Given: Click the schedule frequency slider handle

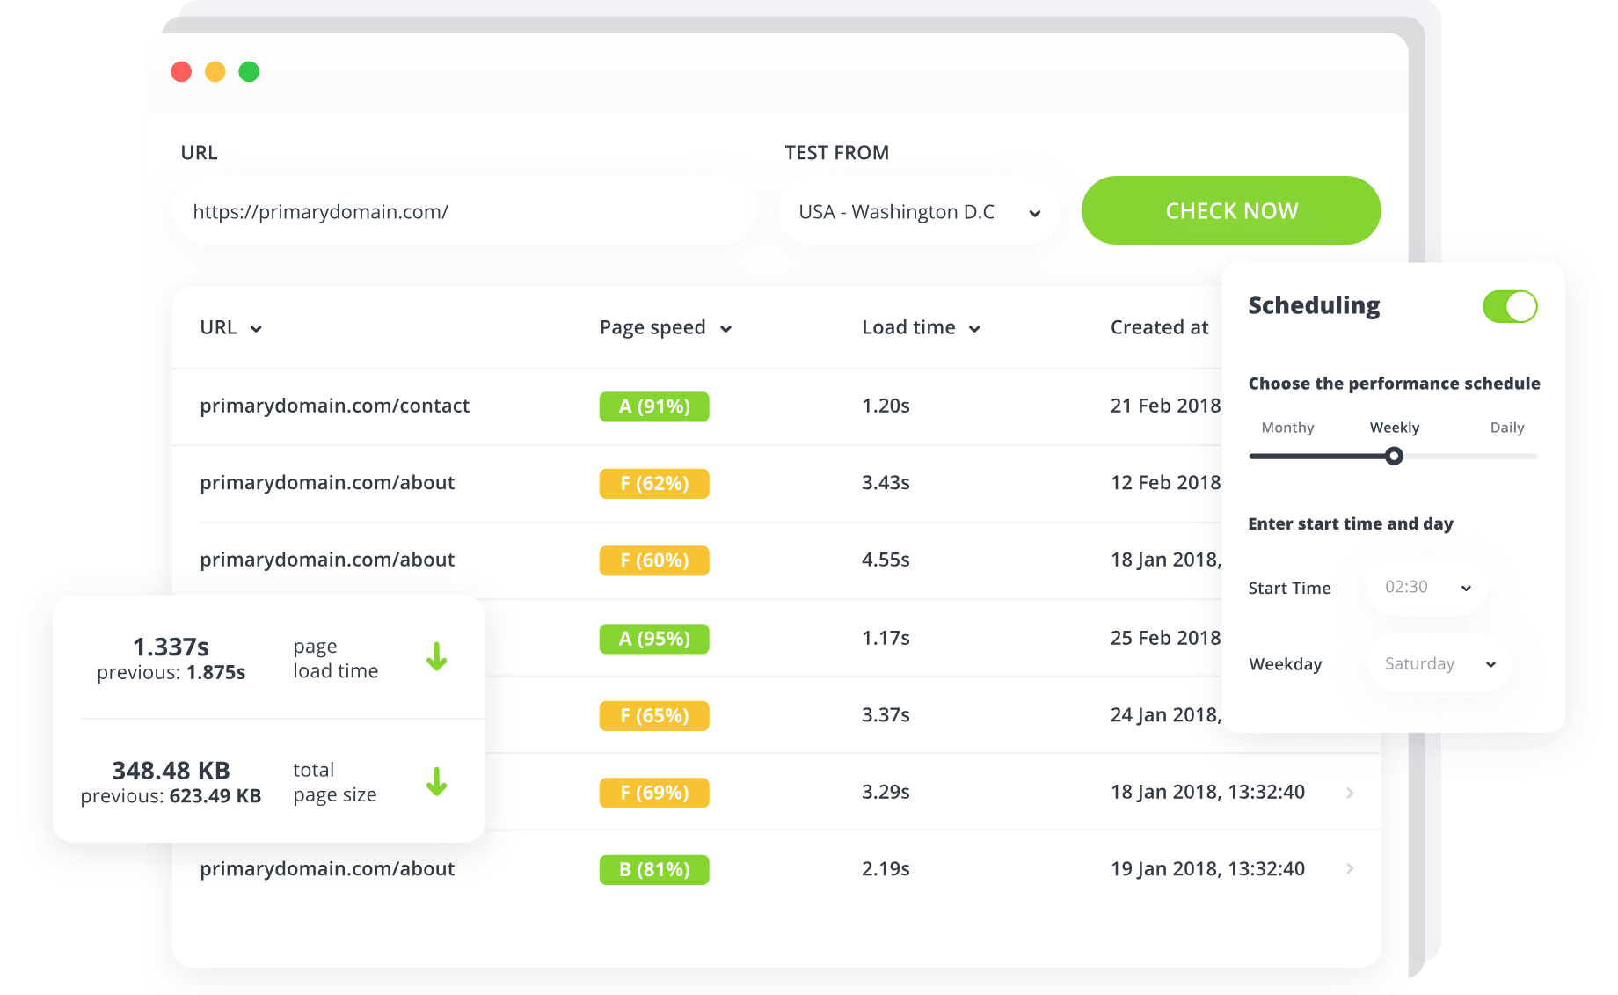Looking at the screenshot, I should pyautogui.click(x=1394, y=456).
